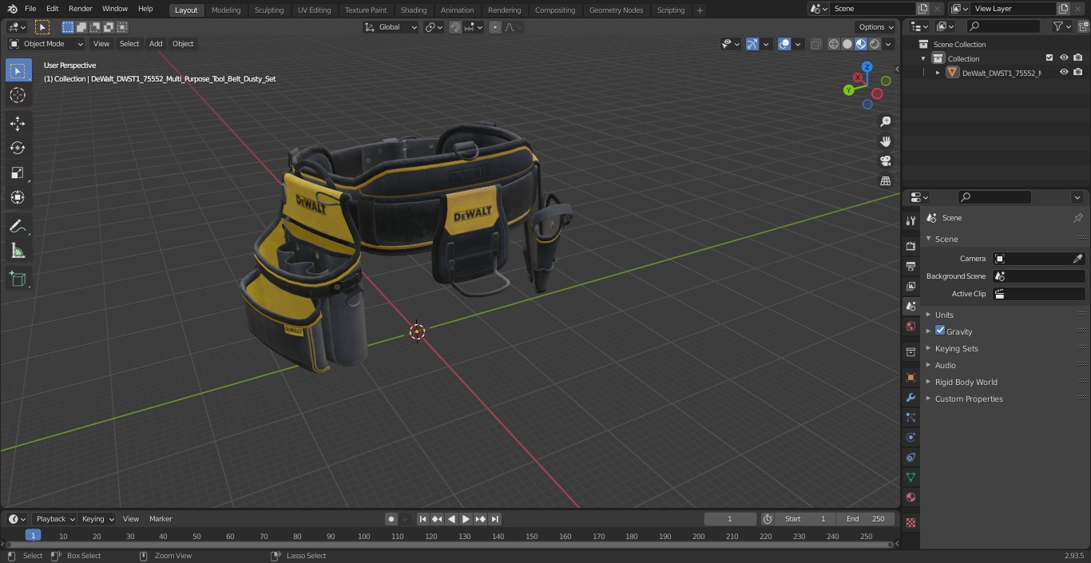Switch to Solid viewport shading
This screenshot has height=563, width=1091.
[847, 44]
